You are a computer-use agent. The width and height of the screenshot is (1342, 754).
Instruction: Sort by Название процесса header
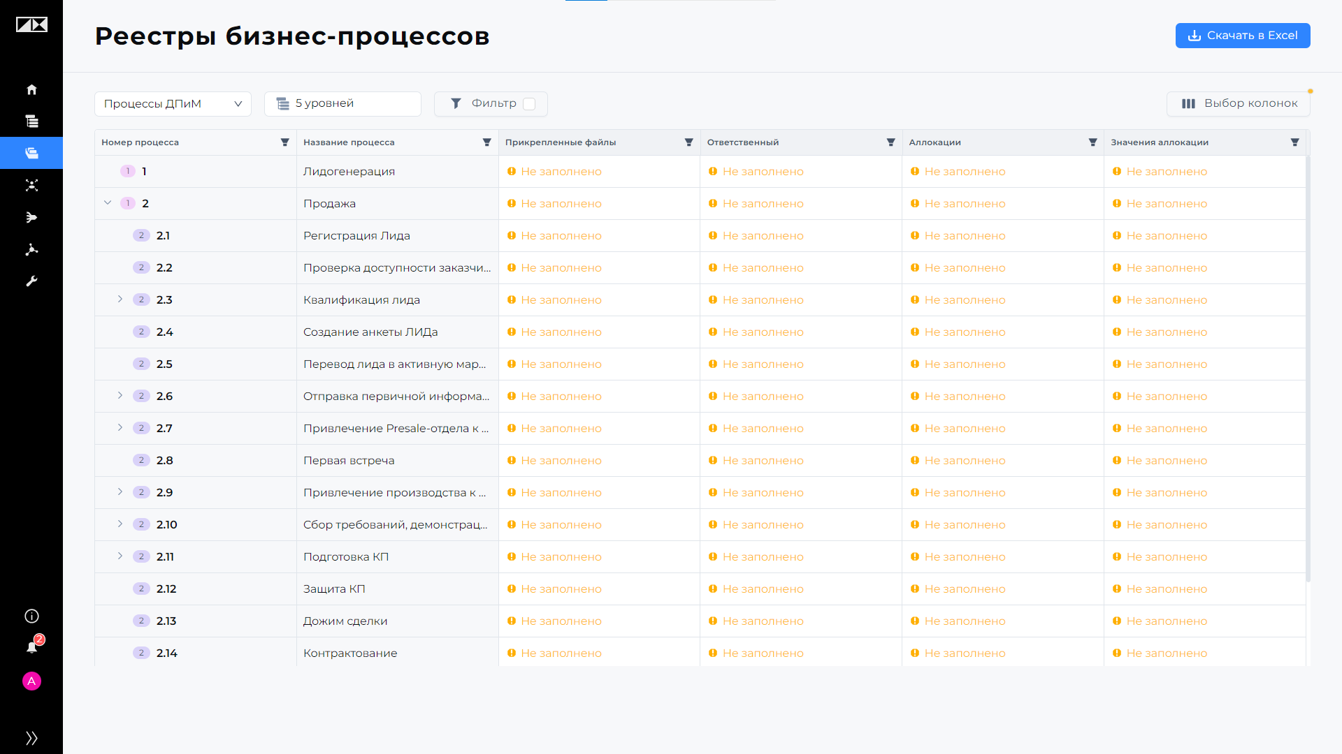pyautogui.click(x=349, y=142)
